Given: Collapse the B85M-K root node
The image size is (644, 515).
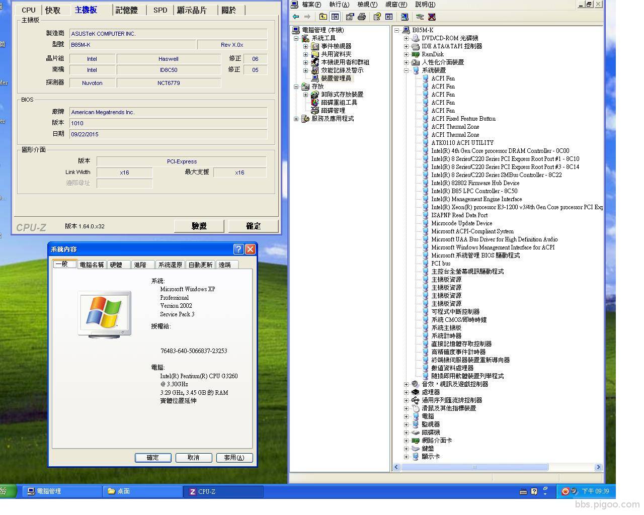Looking at the screenshot, I should (397, 30).
